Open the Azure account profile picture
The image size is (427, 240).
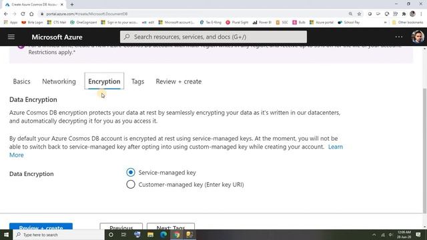coord(418,37)
